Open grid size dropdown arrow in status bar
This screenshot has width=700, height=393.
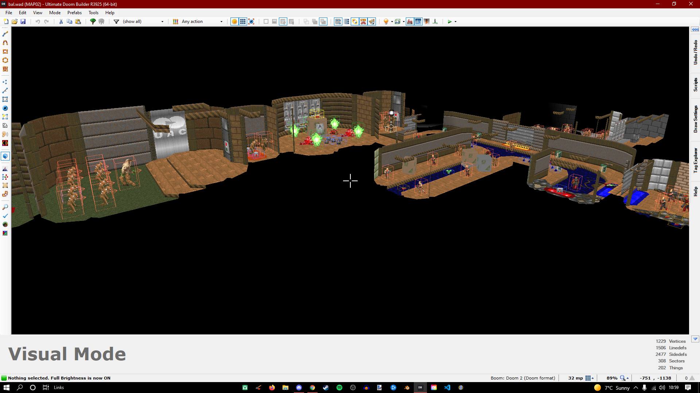click(x=593, y=378)
